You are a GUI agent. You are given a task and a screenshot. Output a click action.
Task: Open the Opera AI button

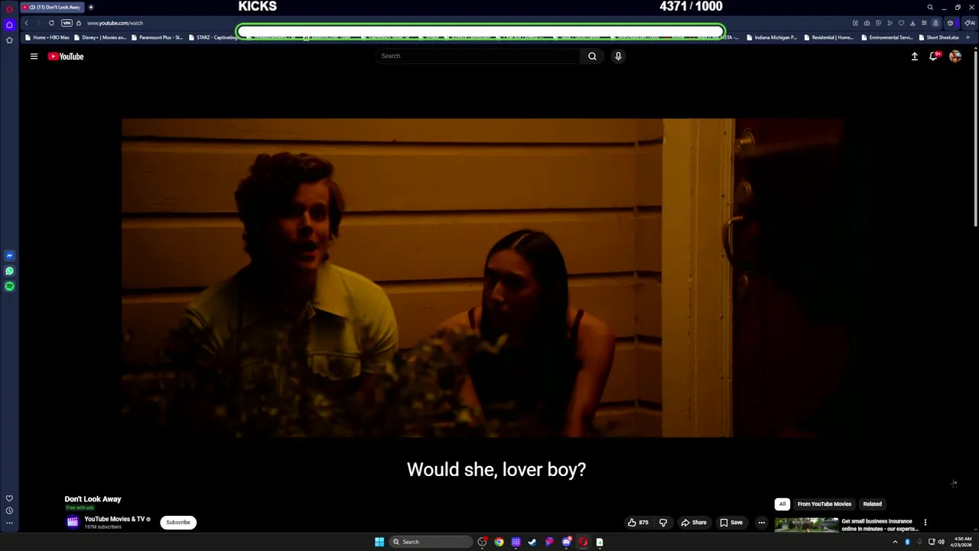pyautogui.click(x=970, y=23)
